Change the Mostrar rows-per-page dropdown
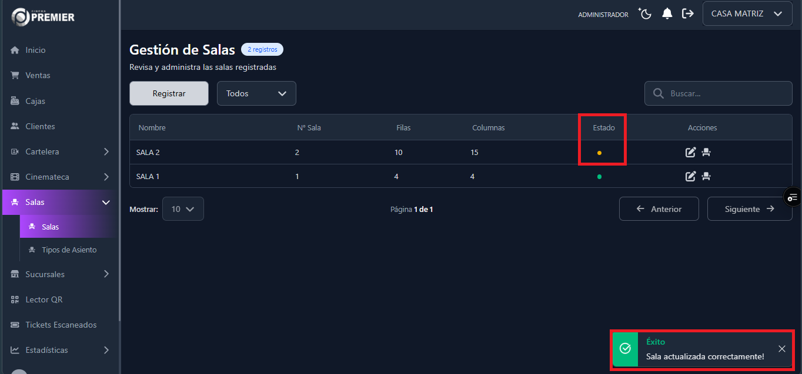The image size is (802, 374). click(x=183, y=209)
